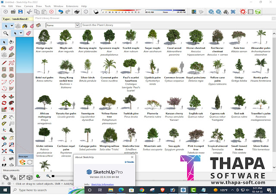276x195 pixels.
Task: Click the red Erase icon in the toolbar
Action: click(51, 12)
